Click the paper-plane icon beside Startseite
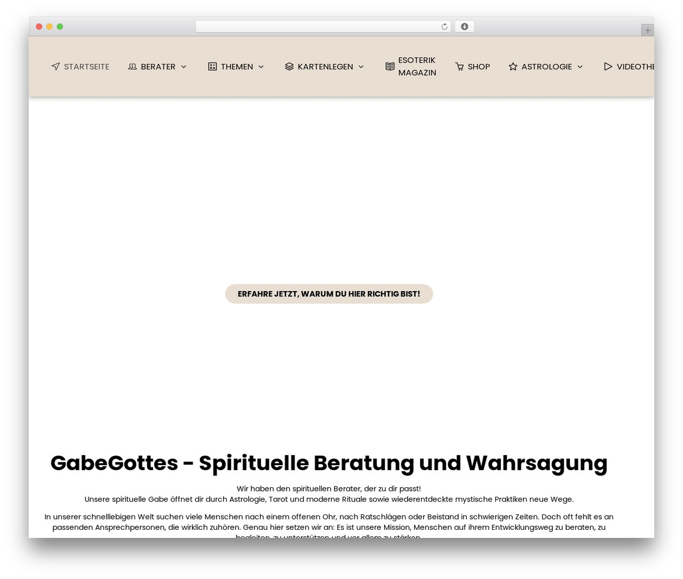 55,66
